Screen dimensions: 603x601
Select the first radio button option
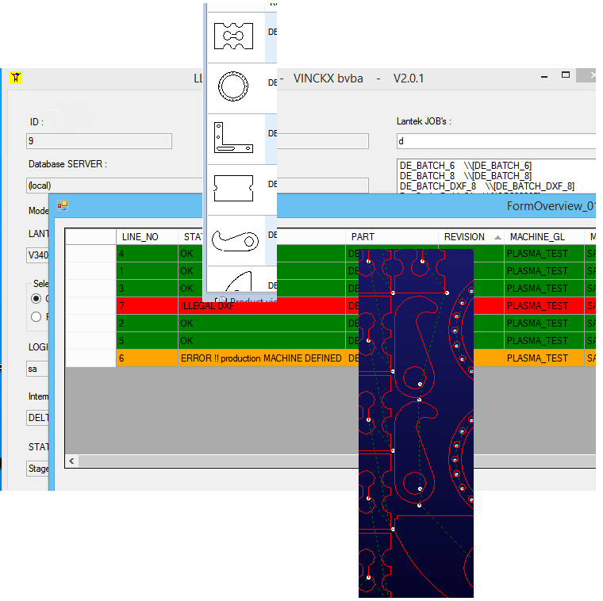[36, 299]
